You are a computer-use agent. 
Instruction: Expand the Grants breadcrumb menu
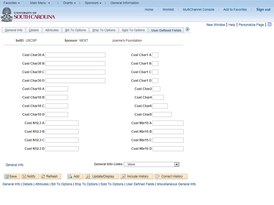tap(69, 3)
